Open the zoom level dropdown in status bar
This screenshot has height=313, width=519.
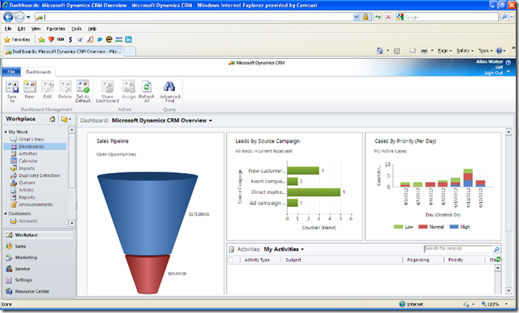coord(506,304)
